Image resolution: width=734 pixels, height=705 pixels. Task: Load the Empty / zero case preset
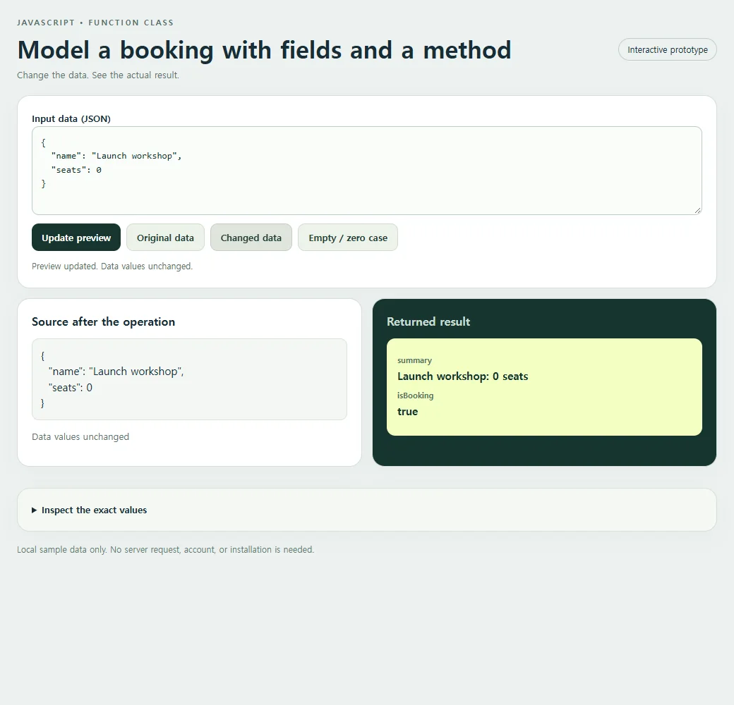tap(348, 238)
